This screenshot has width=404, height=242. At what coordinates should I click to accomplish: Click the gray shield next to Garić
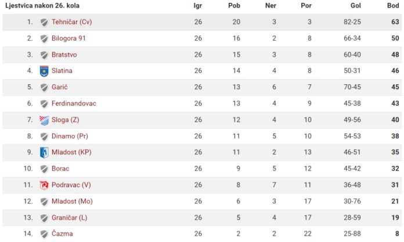(44, 88)
